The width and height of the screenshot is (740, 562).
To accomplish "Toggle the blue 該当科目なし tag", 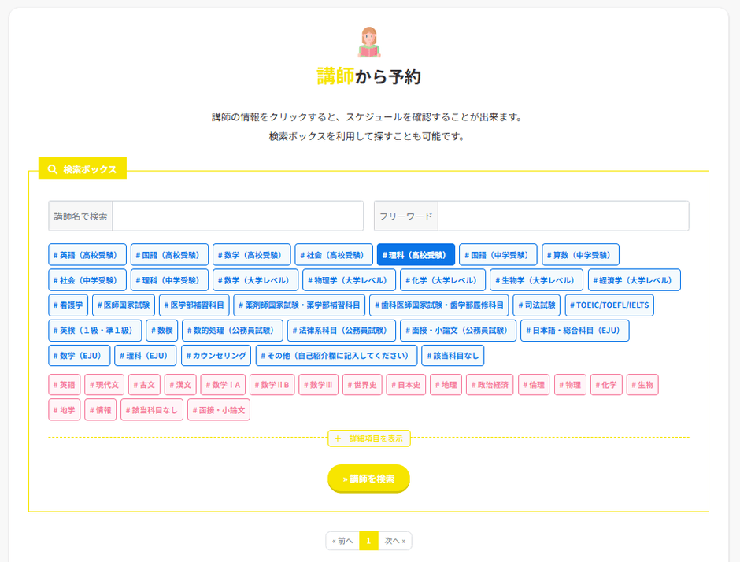I will coord(453,356).
